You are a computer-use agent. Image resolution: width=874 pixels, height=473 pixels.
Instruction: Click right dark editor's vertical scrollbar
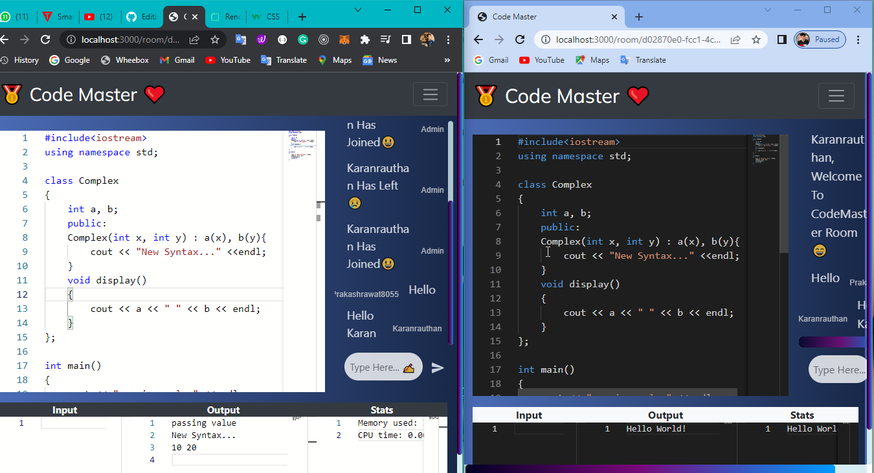[784, 194]
